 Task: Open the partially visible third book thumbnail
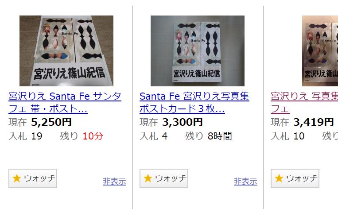[x=320, y=51]
